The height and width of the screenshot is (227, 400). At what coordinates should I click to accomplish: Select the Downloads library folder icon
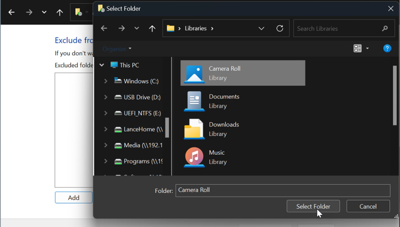click(x=194, y=129)
